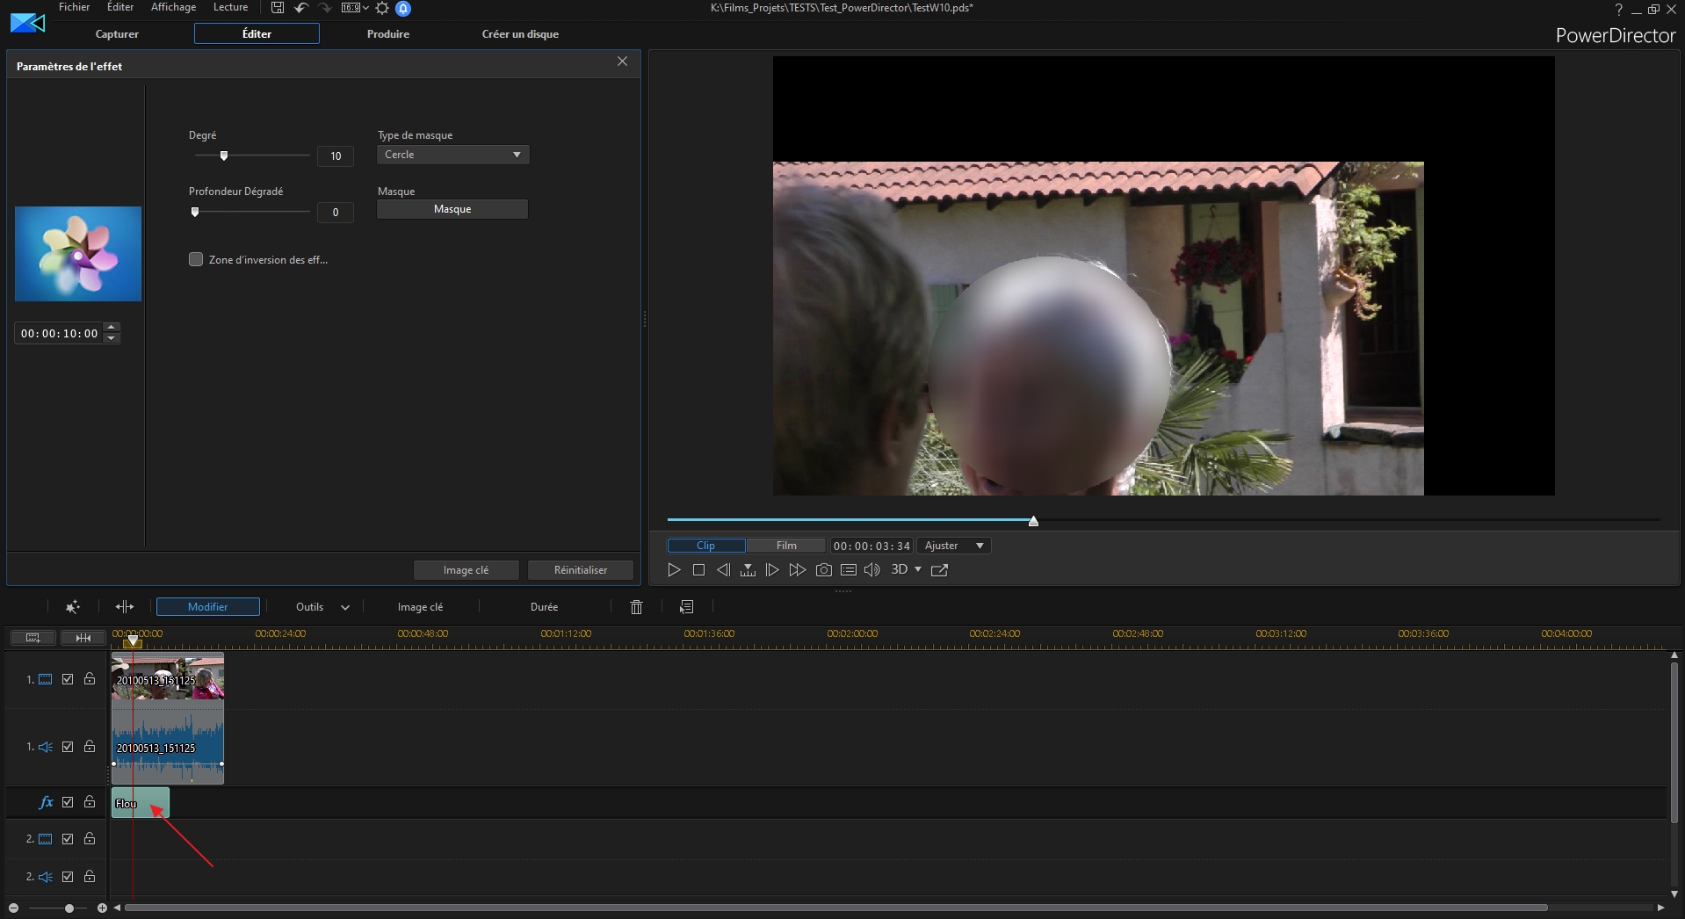The height and width of the screenshot is (919, 1685).
Task: Open the Type de masque dropdown
Action: pyautogui.click(x=452, y=155)
